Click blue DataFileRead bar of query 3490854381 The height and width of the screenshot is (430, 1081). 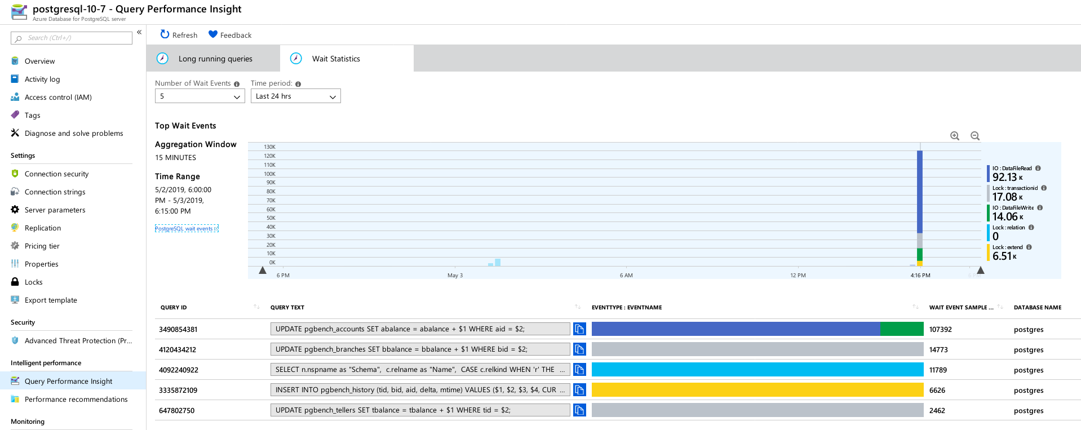point(736,329)
